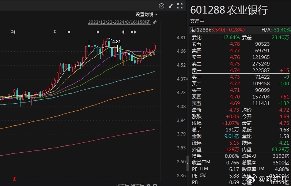Click the 最高 4.75 high price

pyautogui.click(x=284, y=123)
